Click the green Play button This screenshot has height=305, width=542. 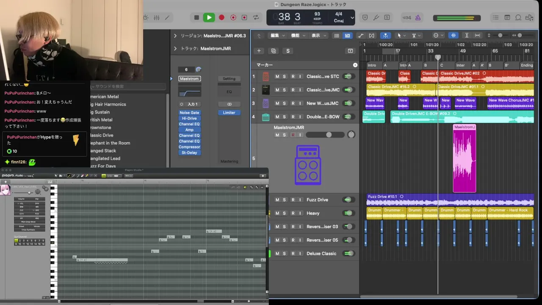209,17
